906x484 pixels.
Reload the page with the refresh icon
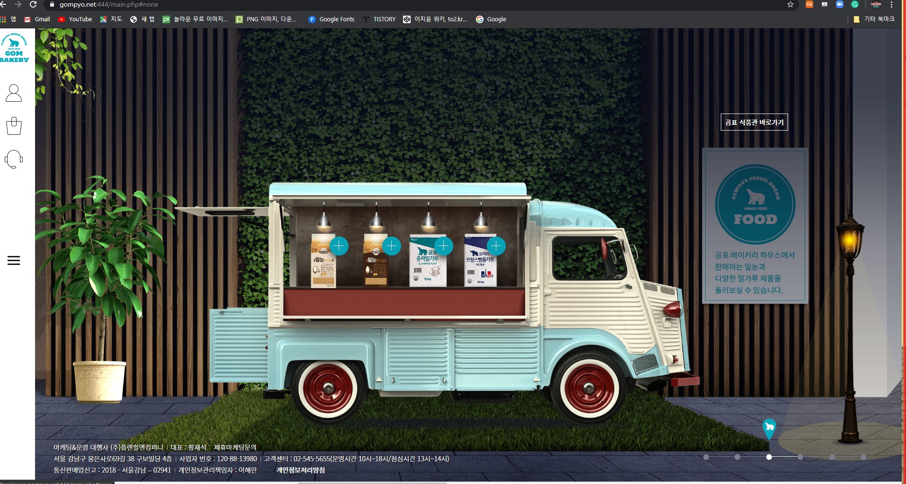click(x=33, y=4)
